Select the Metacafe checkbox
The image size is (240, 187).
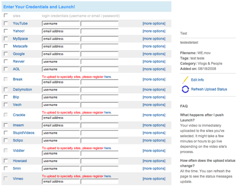pos(6,46)
